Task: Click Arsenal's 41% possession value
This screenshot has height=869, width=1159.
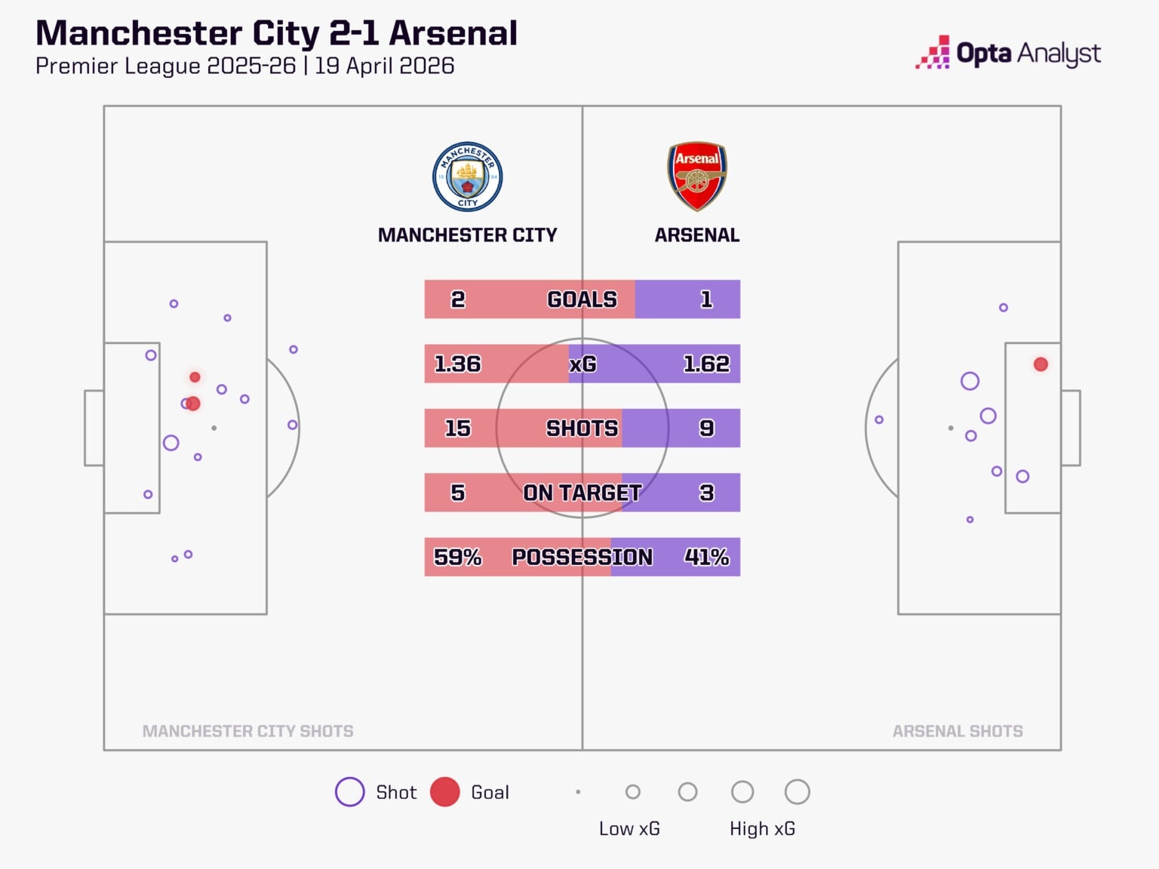Action: point(706,557)
